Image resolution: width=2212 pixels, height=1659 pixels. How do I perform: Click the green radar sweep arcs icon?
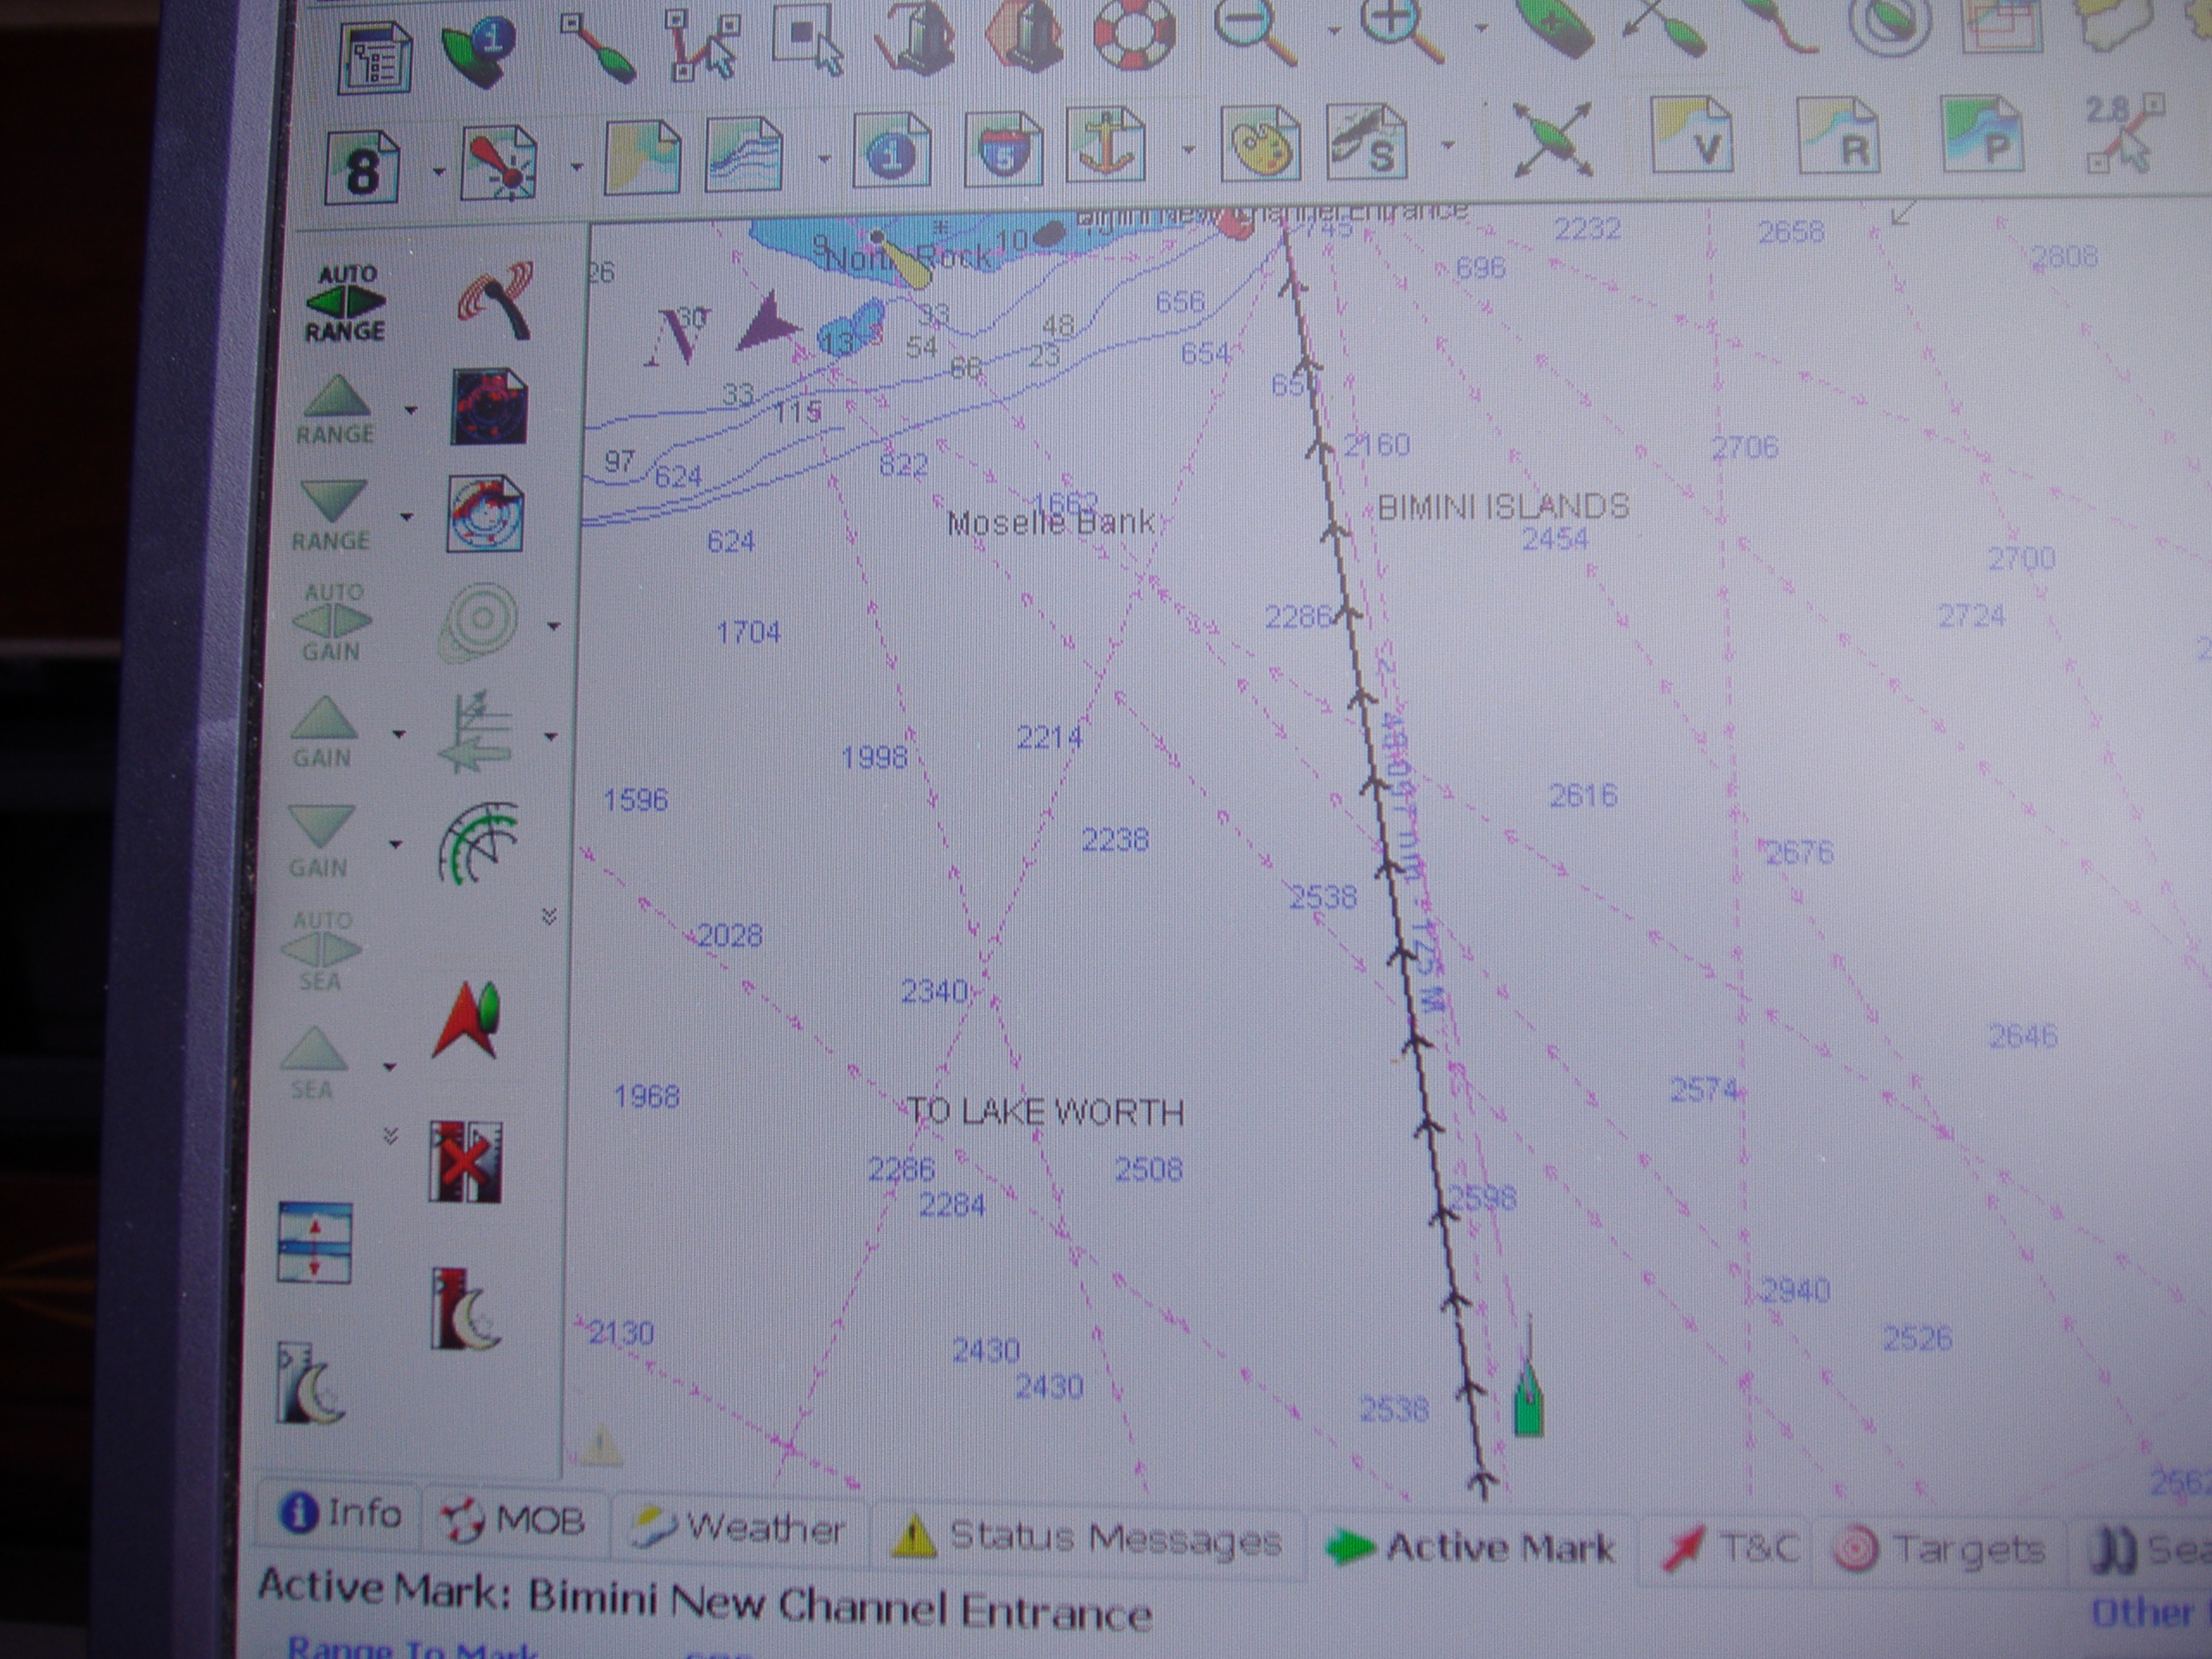(x=479, y=843)
